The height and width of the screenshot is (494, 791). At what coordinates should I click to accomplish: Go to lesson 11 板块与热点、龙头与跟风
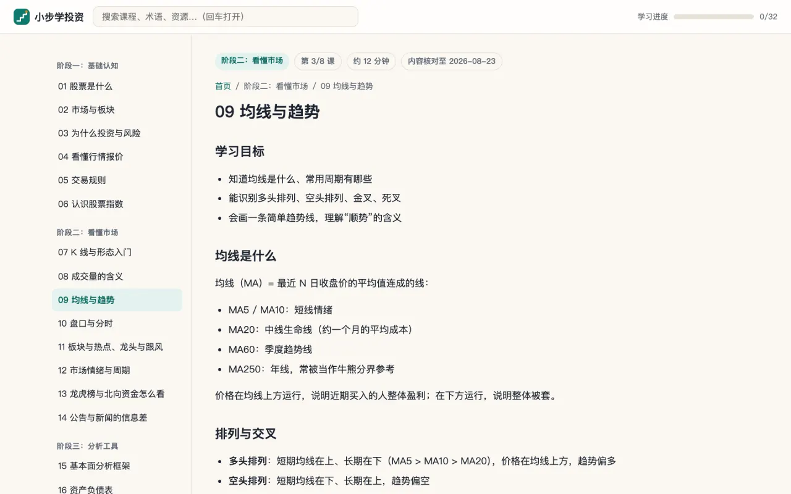117,347
